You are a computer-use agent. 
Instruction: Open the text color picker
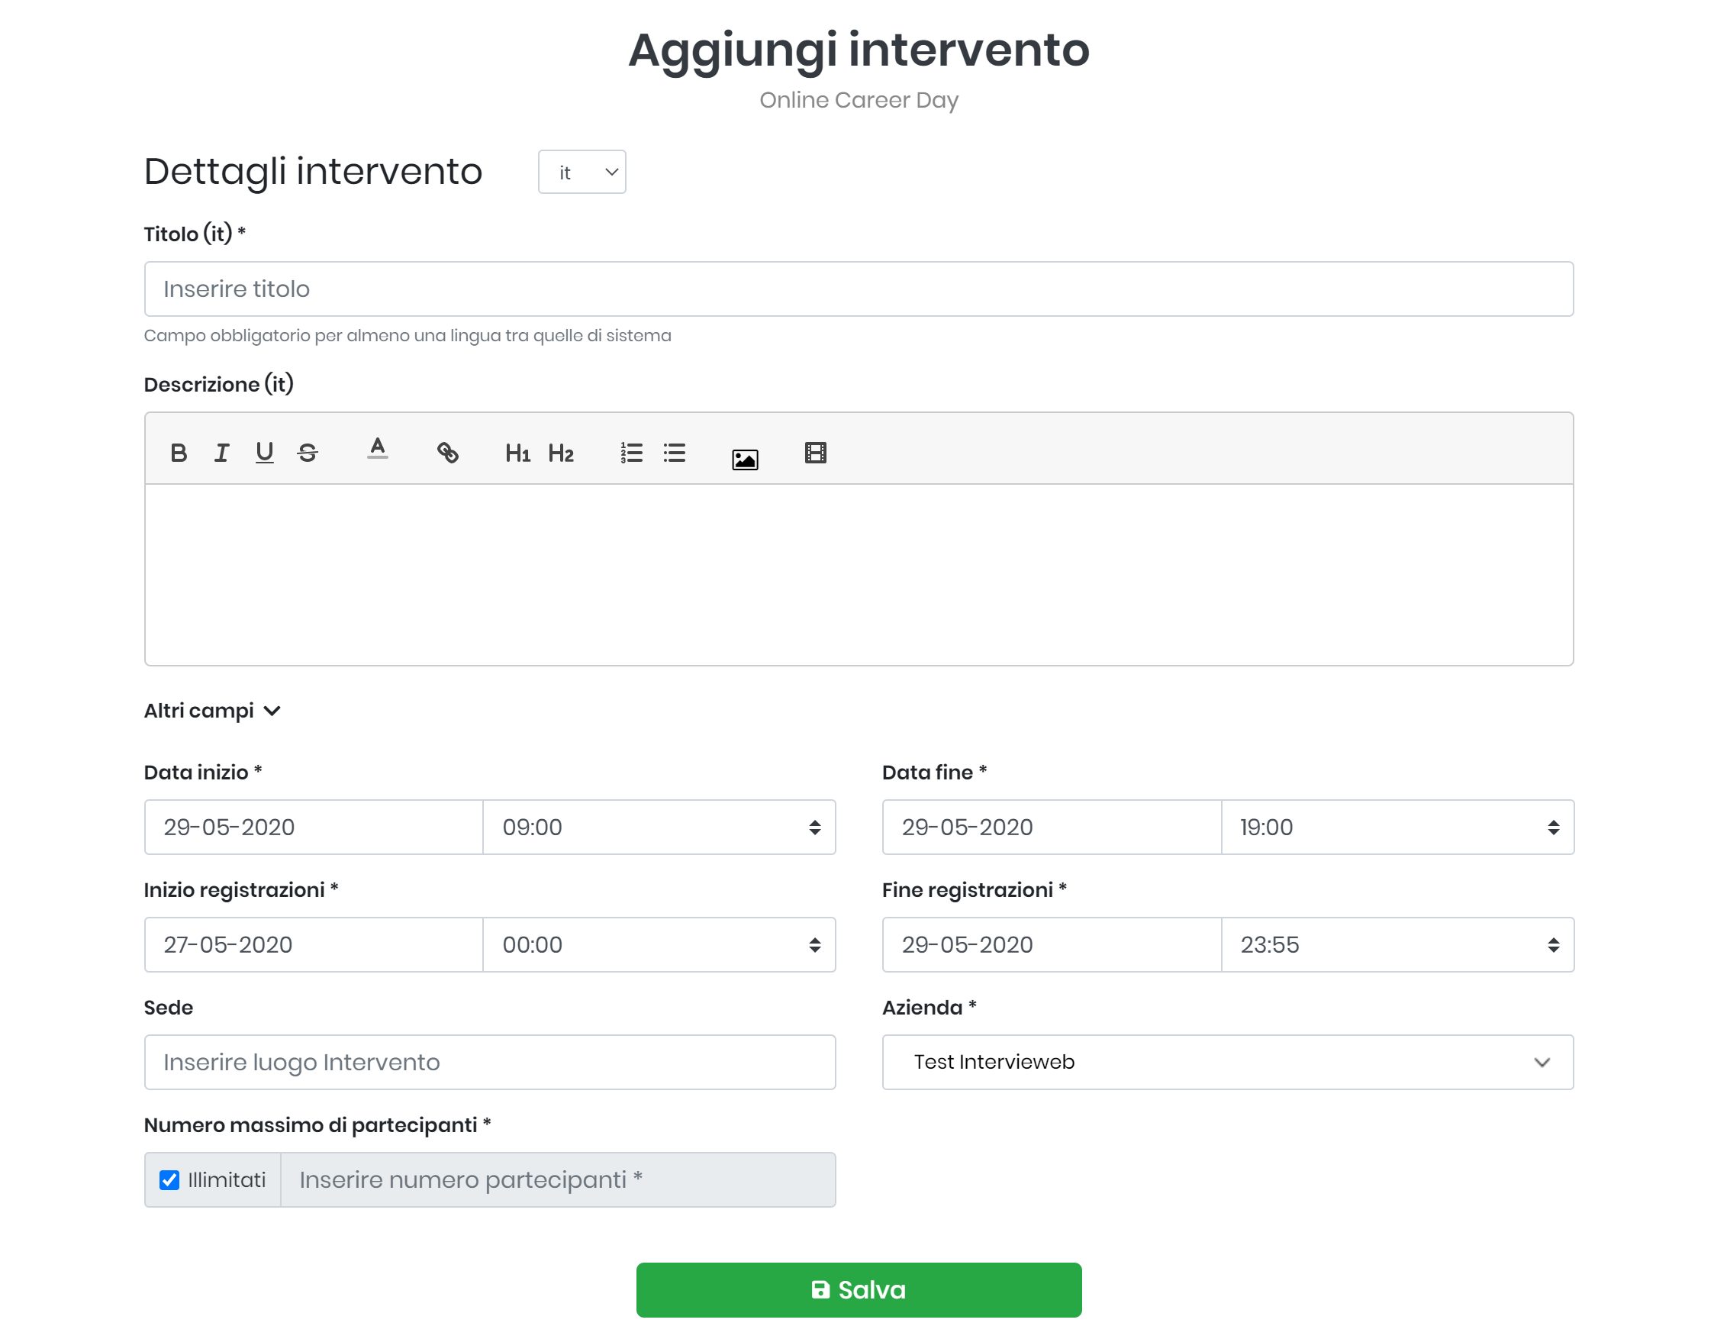click(x=378, y=449)
